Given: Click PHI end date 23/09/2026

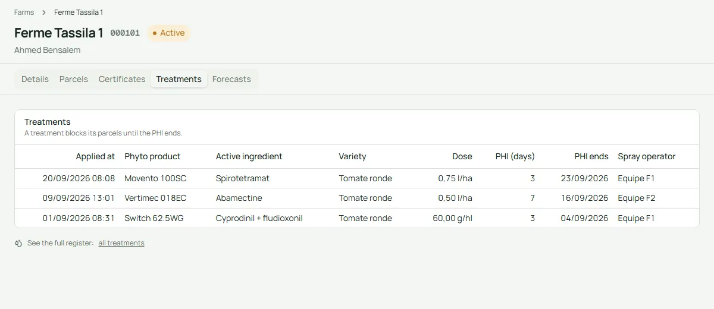Looking at the screenshot, I should coord(584,178).
